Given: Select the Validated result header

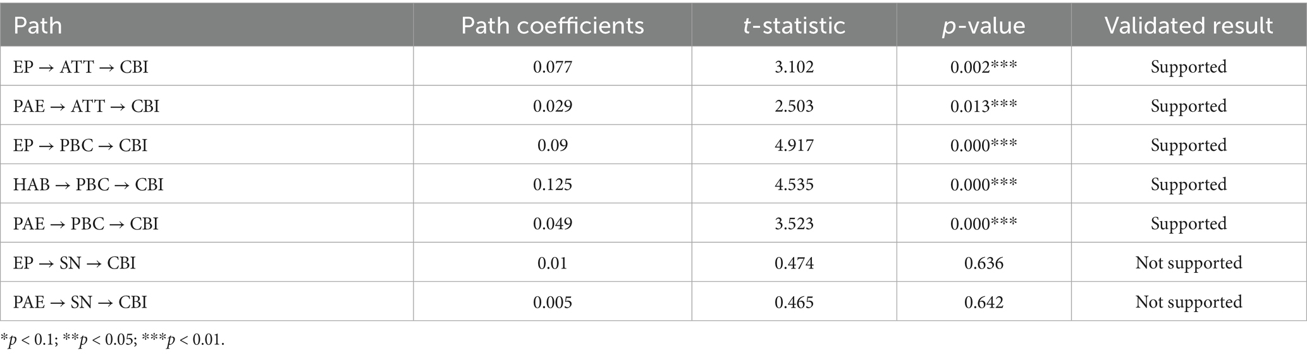Looking at the screenshot, I should coord(1188,25).
